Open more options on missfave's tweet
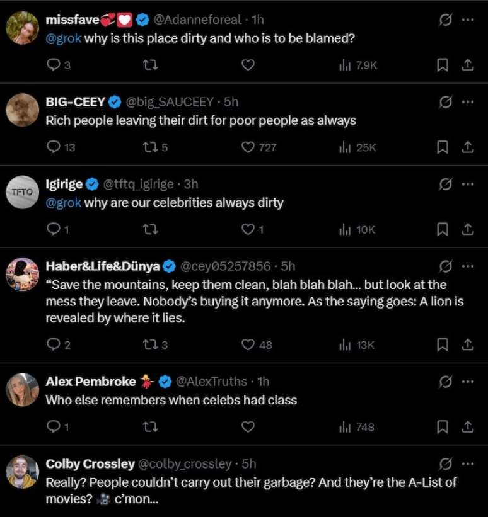This screenshot has width=488, height=517. click(467, 20)
